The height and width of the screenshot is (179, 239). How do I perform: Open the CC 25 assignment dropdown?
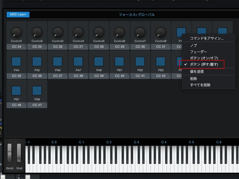(x=37, y=47)
